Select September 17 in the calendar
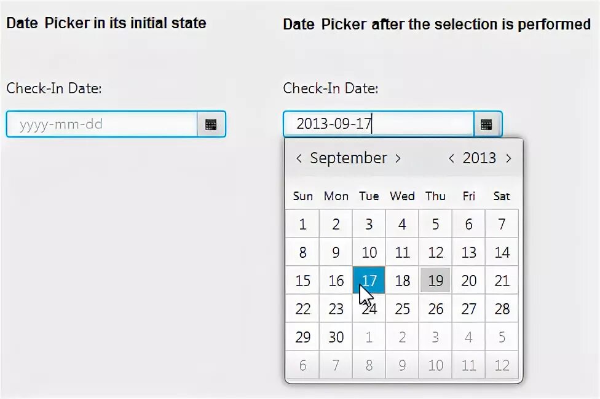 (x=369, y=281)
